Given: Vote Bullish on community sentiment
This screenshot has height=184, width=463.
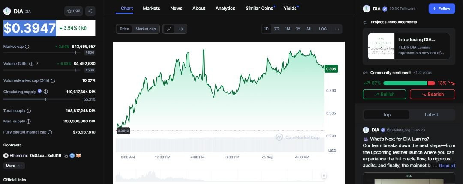Looking at the screenshot, I should click(x=385, y=94).
